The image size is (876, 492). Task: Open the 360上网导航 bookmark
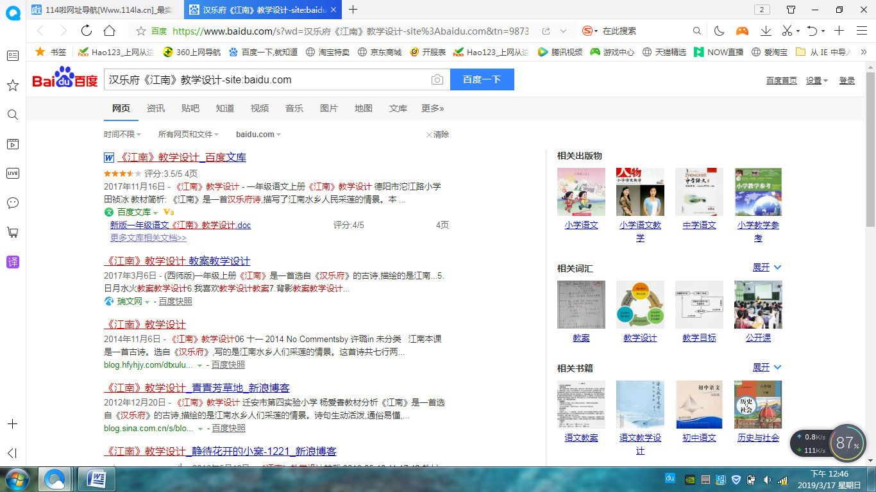pos(191,52)
